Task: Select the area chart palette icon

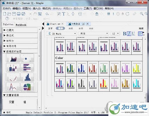Action: 13,58
